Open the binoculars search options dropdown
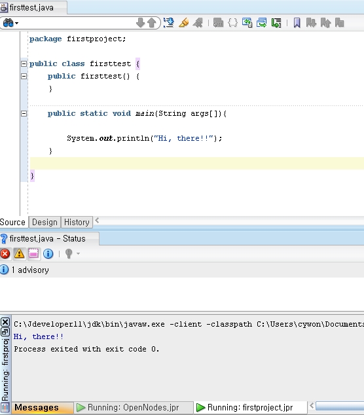The width and height of the screenshot is (364, 415). pyautogui.click(x=10, y=23)
